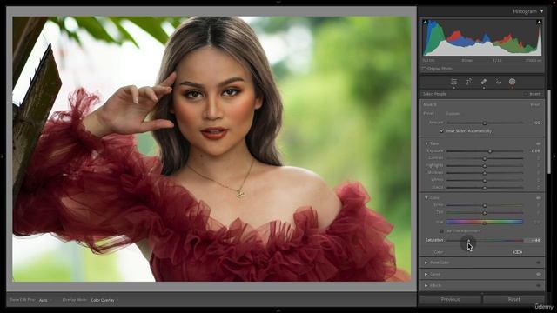The image size is (557, 313).
Task: Click the Exposure value field
Action: pos(535,151)
